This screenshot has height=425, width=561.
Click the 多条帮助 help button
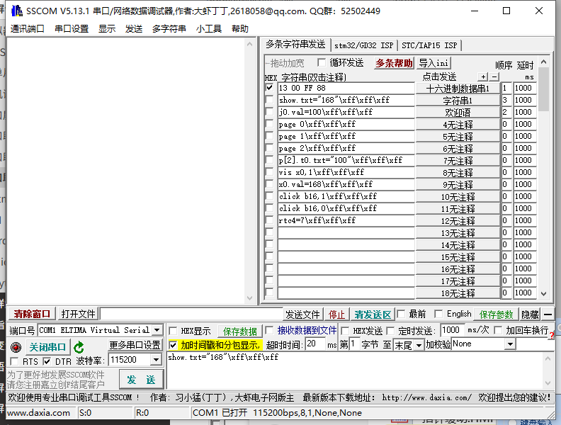pos(394,63)
